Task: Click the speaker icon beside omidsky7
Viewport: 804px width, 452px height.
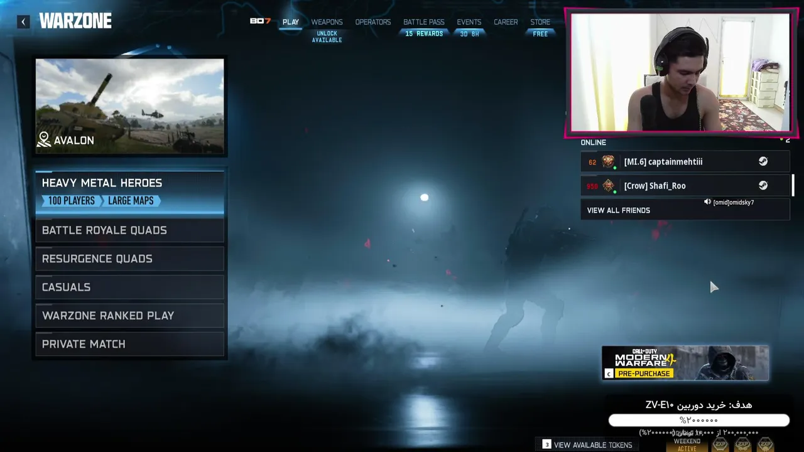Action: tap(707, 202)
